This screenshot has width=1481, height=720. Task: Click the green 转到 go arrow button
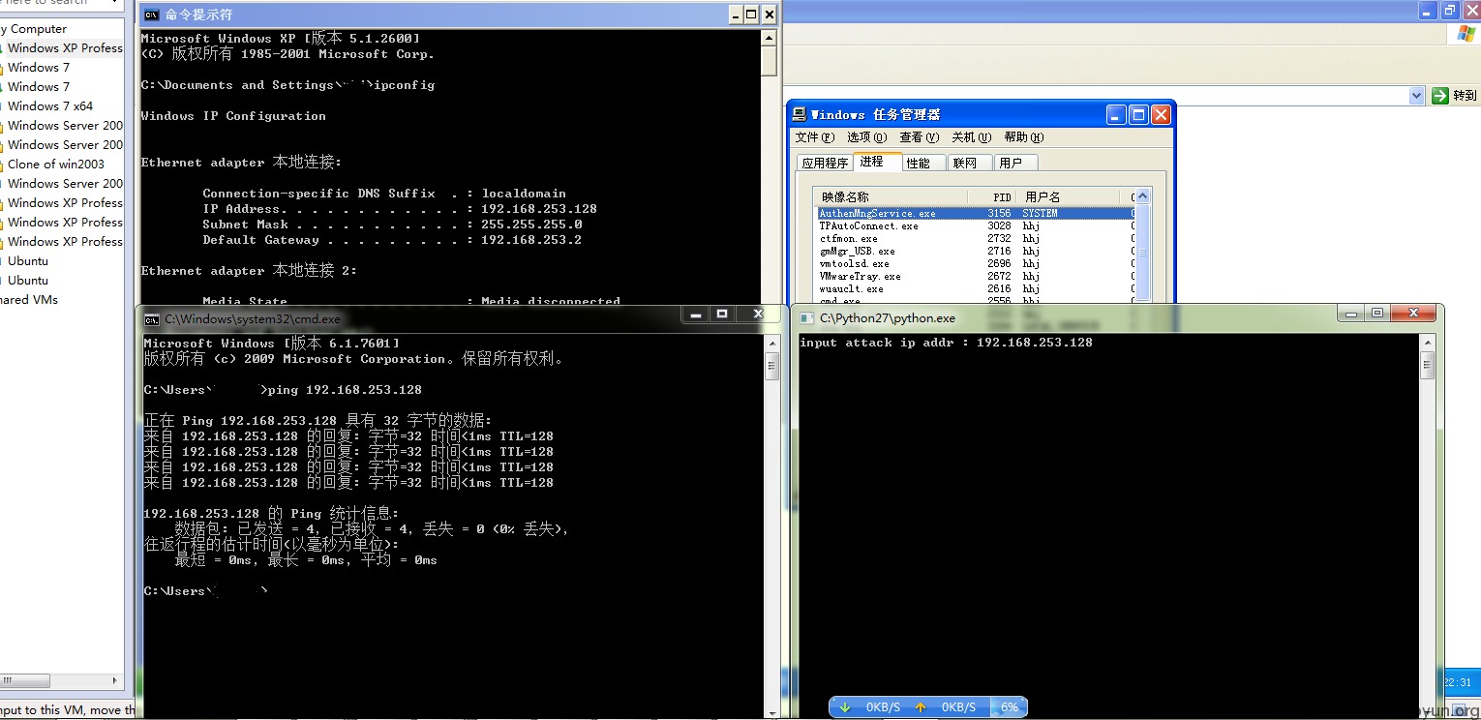point(1440,95)
